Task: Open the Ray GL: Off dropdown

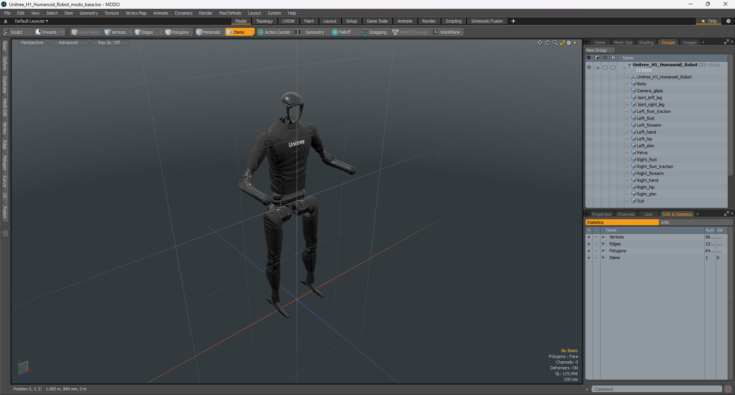Action: point(109,43)
